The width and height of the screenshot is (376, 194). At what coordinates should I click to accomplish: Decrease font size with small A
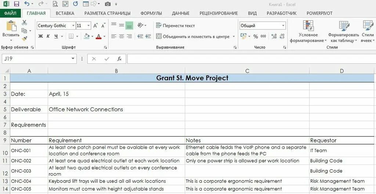point(103,26)
